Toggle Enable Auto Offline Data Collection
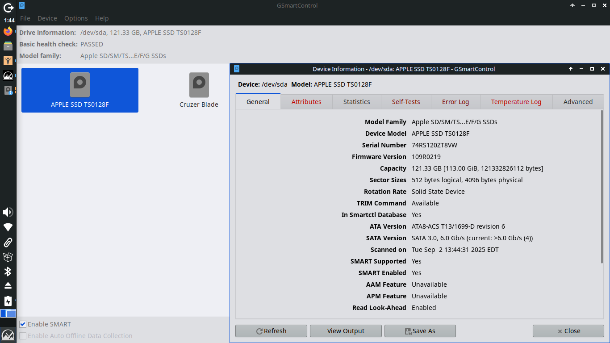This screenshot has height=343, width=610. pos(22,335)
